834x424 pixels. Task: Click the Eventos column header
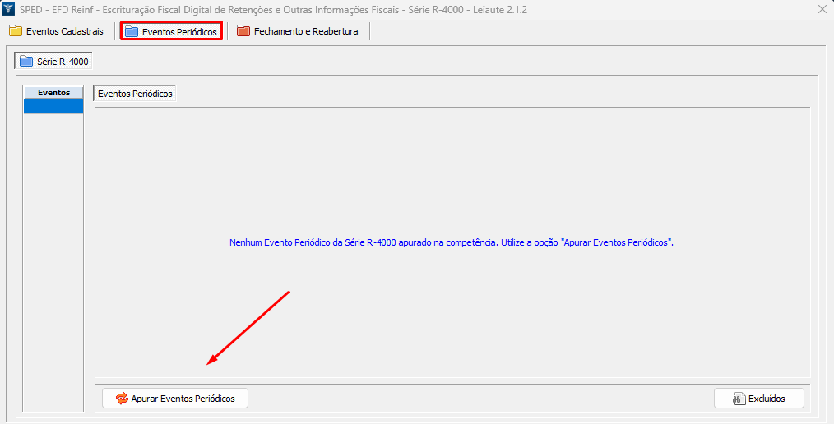click(x=53, y=92)
